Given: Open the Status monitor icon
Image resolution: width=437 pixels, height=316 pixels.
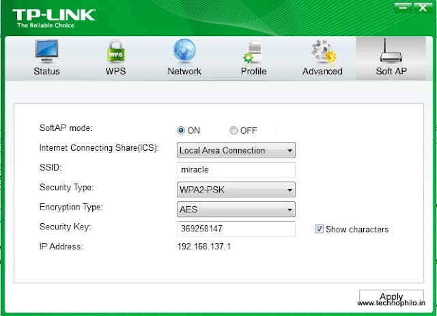Looking at the screenshot, I should point(47,51).
